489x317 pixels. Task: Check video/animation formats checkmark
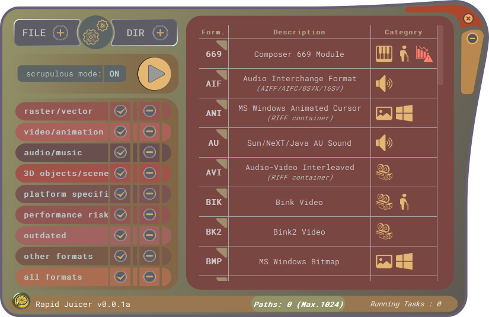coord(120,132)
